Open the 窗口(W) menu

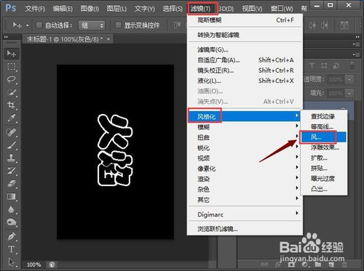click(x=282, y=9)
